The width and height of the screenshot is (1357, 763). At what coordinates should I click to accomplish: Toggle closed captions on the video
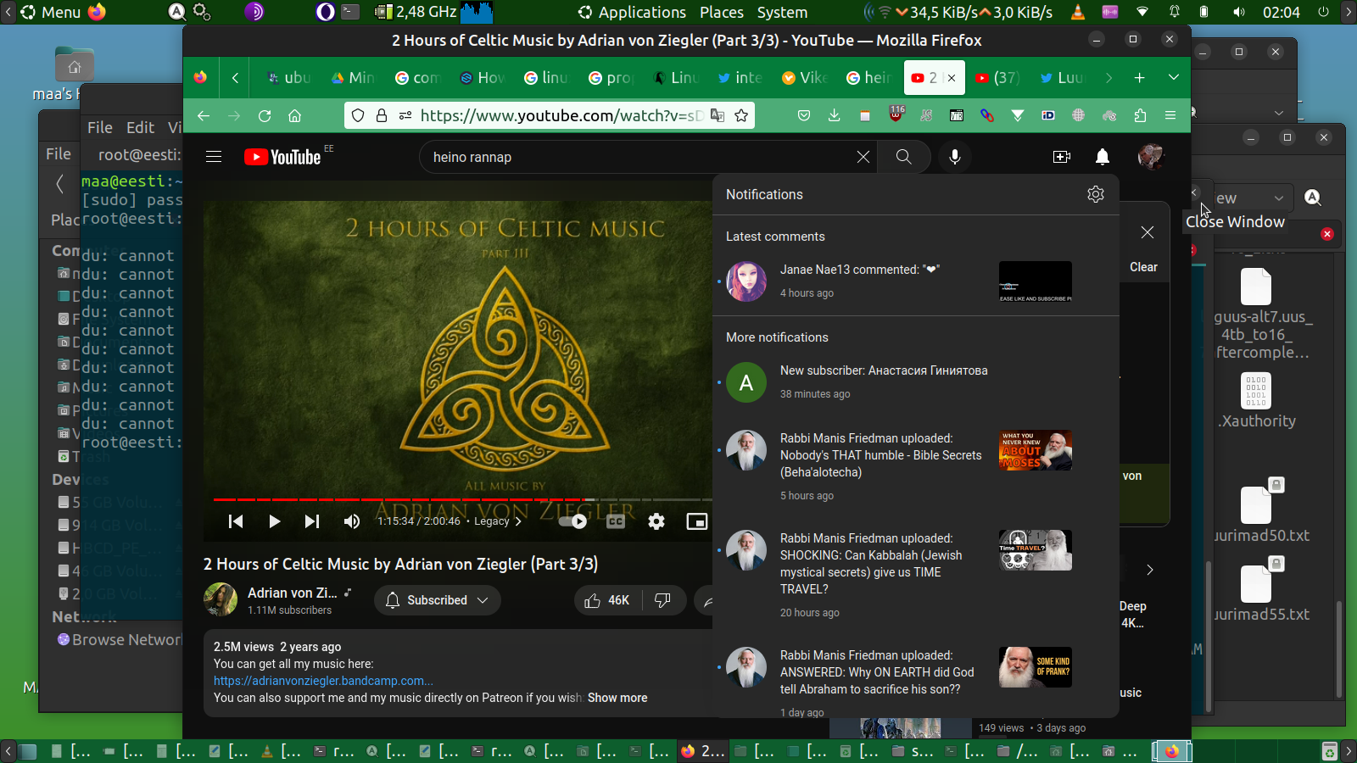[617, 521]
